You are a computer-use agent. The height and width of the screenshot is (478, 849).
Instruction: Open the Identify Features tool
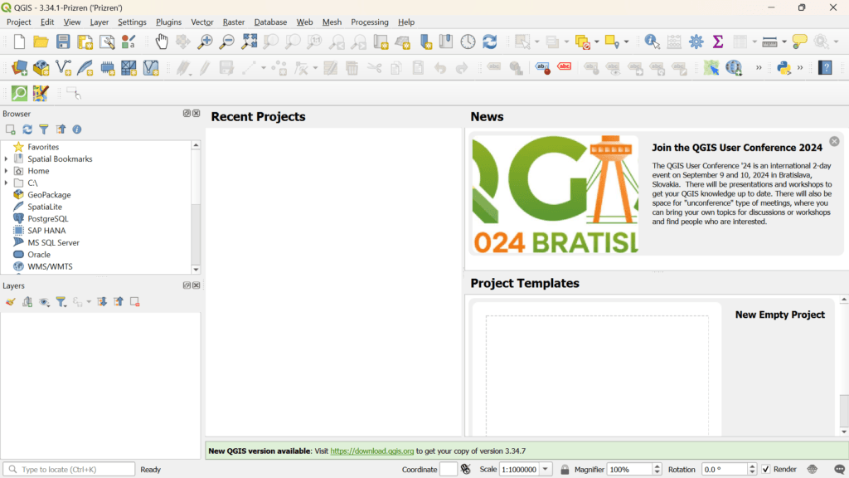[652, 39]
